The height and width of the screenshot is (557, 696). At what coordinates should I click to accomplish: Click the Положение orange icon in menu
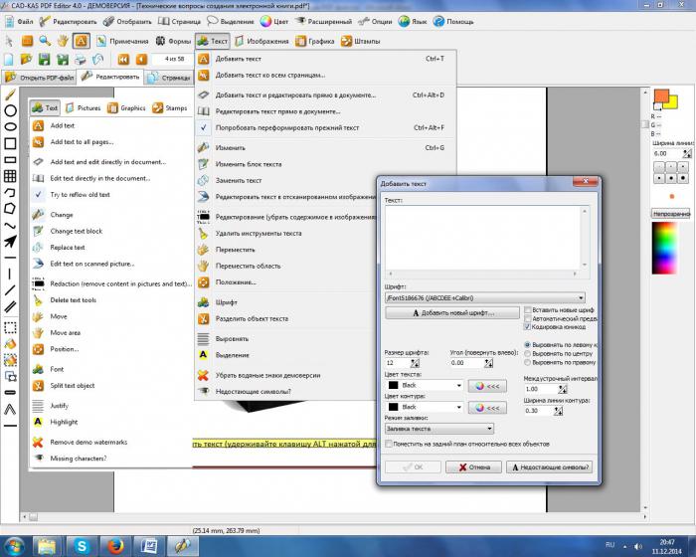coord(203,282)
